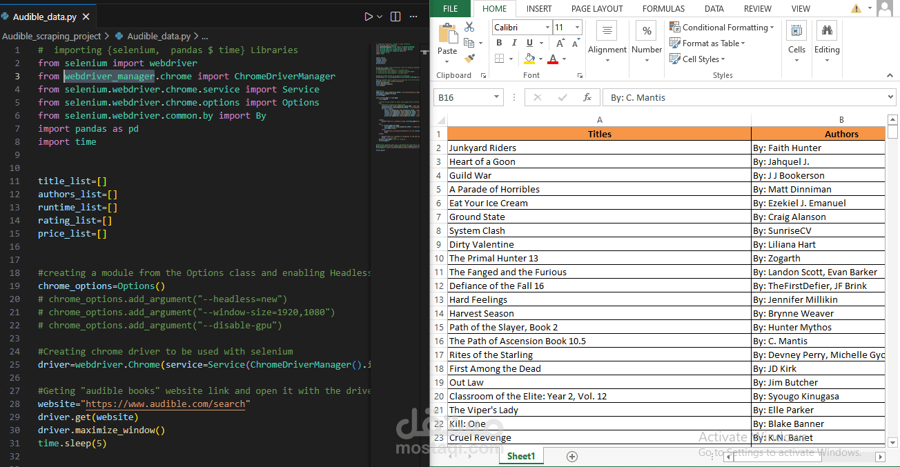Switch to the DATA ribbon tab
Image resolution: width=900 pixels, height=467 pixels.
click(714, 9)
